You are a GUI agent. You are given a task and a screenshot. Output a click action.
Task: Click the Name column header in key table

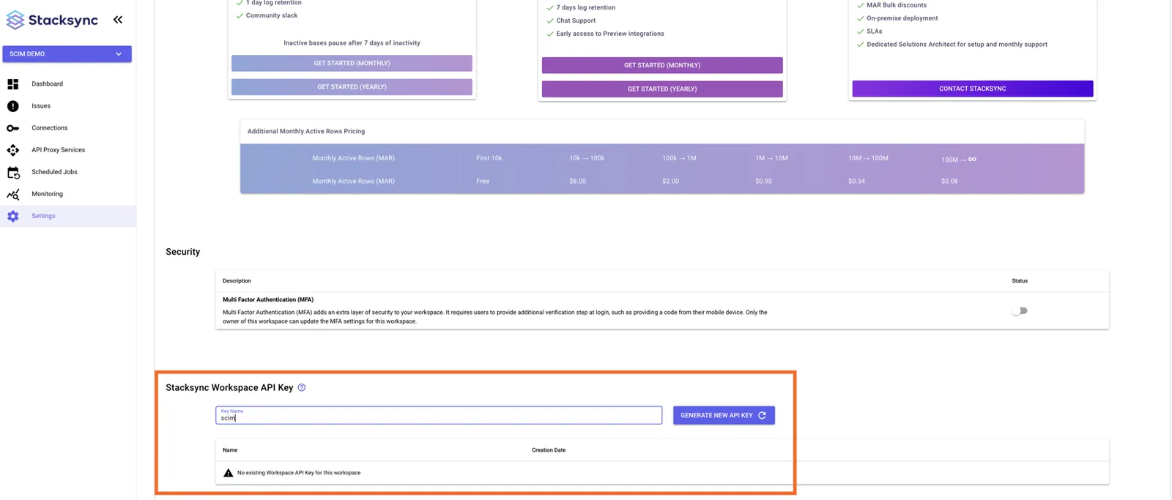230,450
